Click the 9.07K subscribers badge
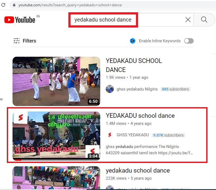 168,135
